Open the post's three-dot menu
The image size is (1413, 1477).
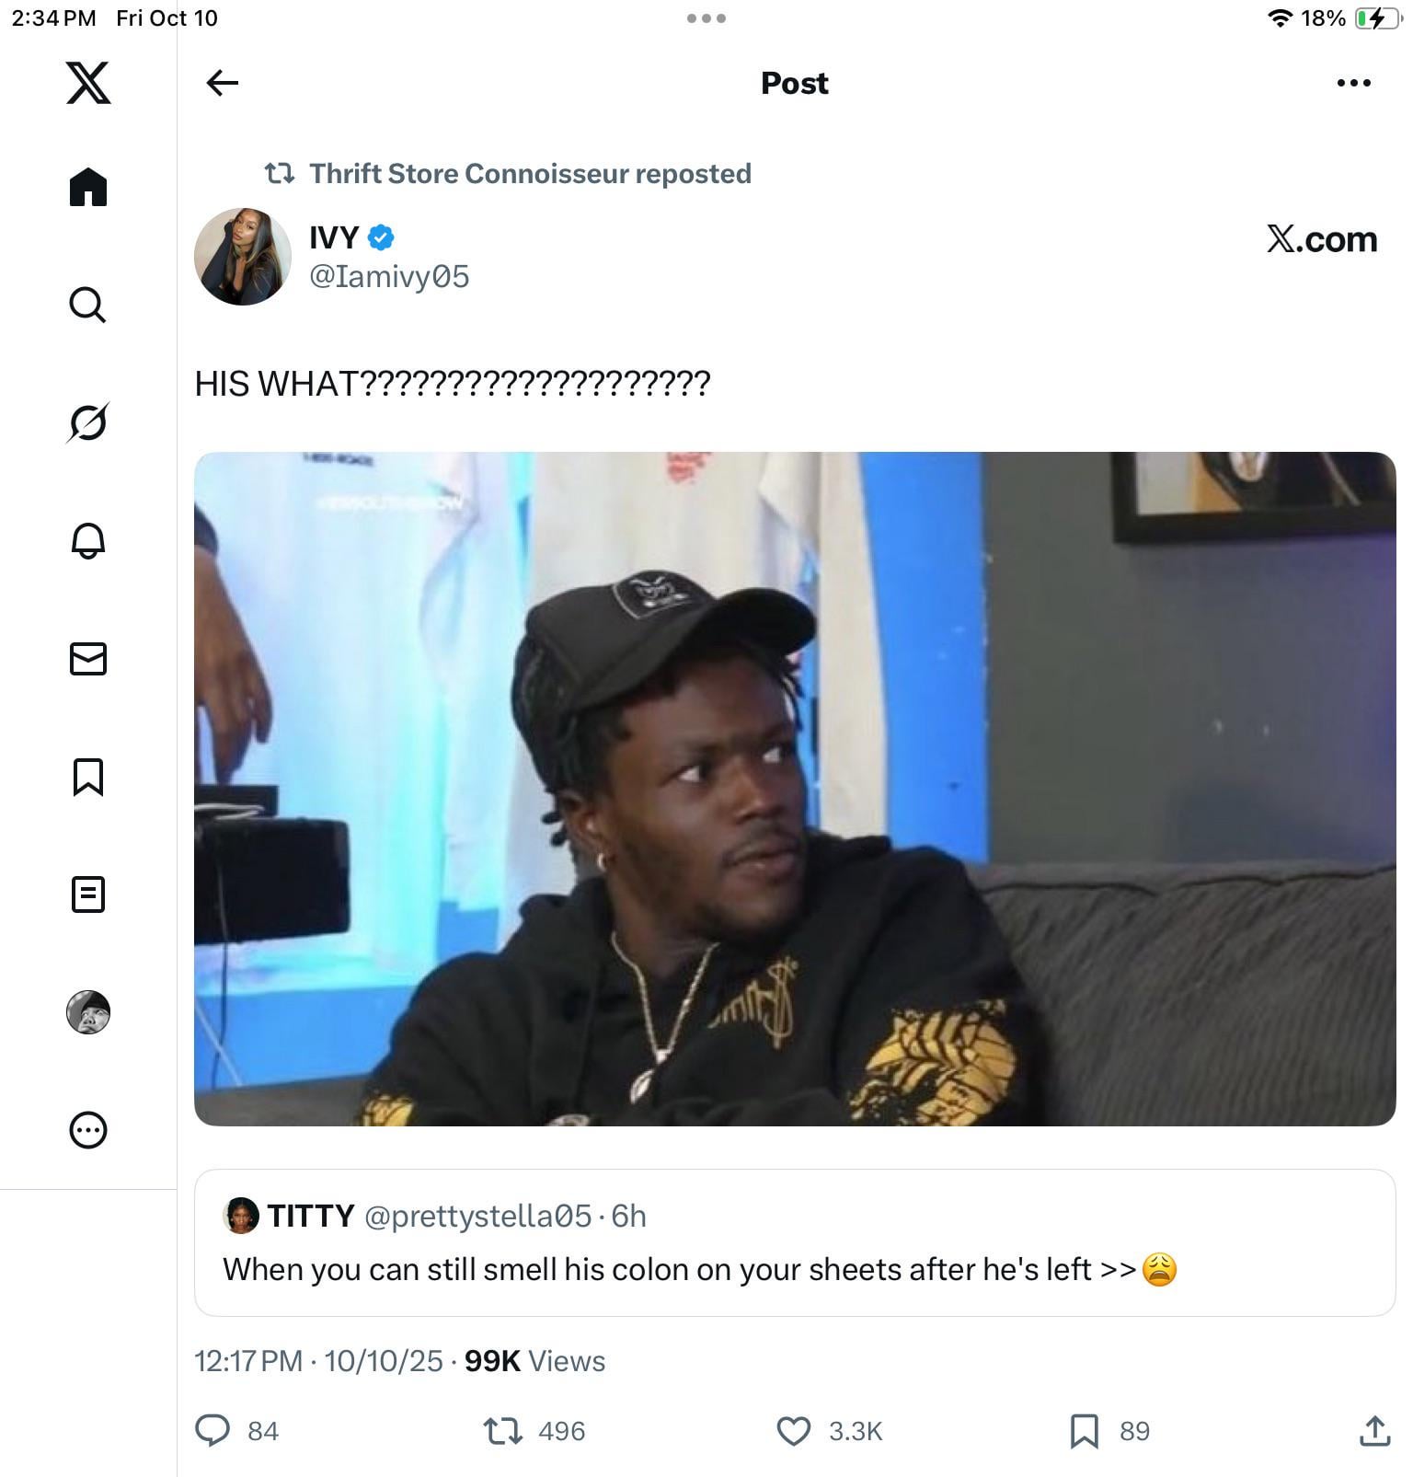pos(1353,83)
